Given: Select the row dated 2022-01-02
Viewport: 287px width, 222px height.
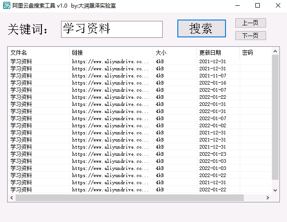Looking at the screenshot, I should coord(139,125).
